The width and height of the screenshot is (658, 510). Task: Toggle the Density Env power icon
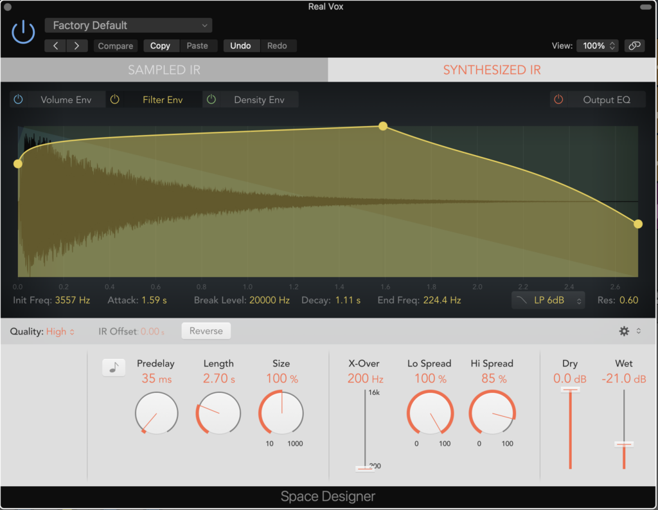coord(211,100)
